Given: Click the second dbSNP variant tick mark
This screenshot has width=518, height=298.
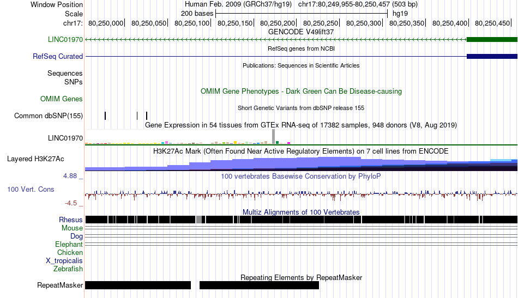Looking at the screenshot, I should [x=137, y=115].
